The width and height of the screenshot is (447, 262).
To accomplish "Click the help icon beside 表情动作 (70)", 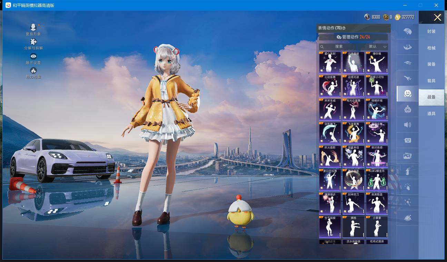I will 344,28.
